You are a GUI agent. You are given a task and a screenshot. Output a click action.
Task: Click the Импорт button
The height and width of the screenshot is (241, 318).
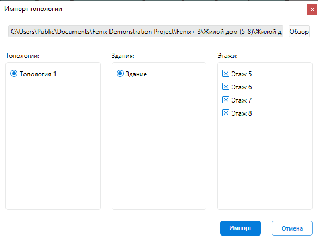point(240,228)
